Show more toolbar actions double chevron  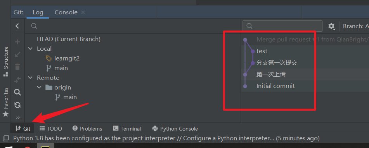point(17,117)
